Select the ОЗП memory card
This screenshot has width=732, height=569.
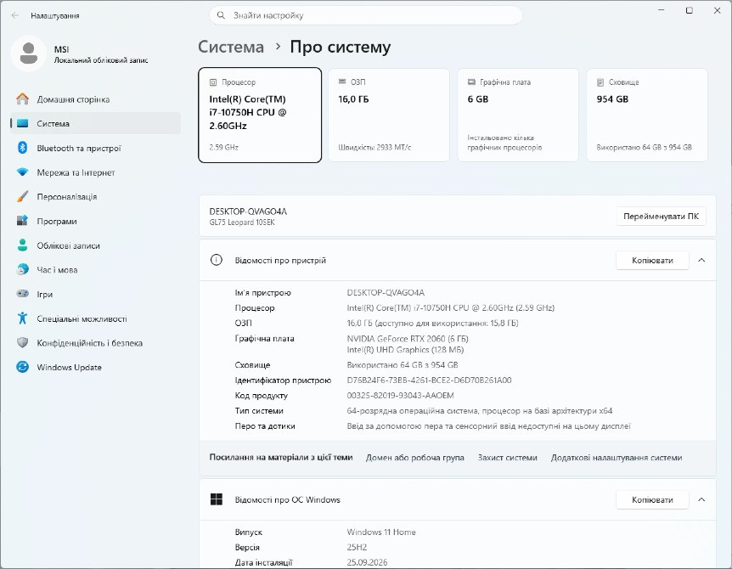point(389,115)
